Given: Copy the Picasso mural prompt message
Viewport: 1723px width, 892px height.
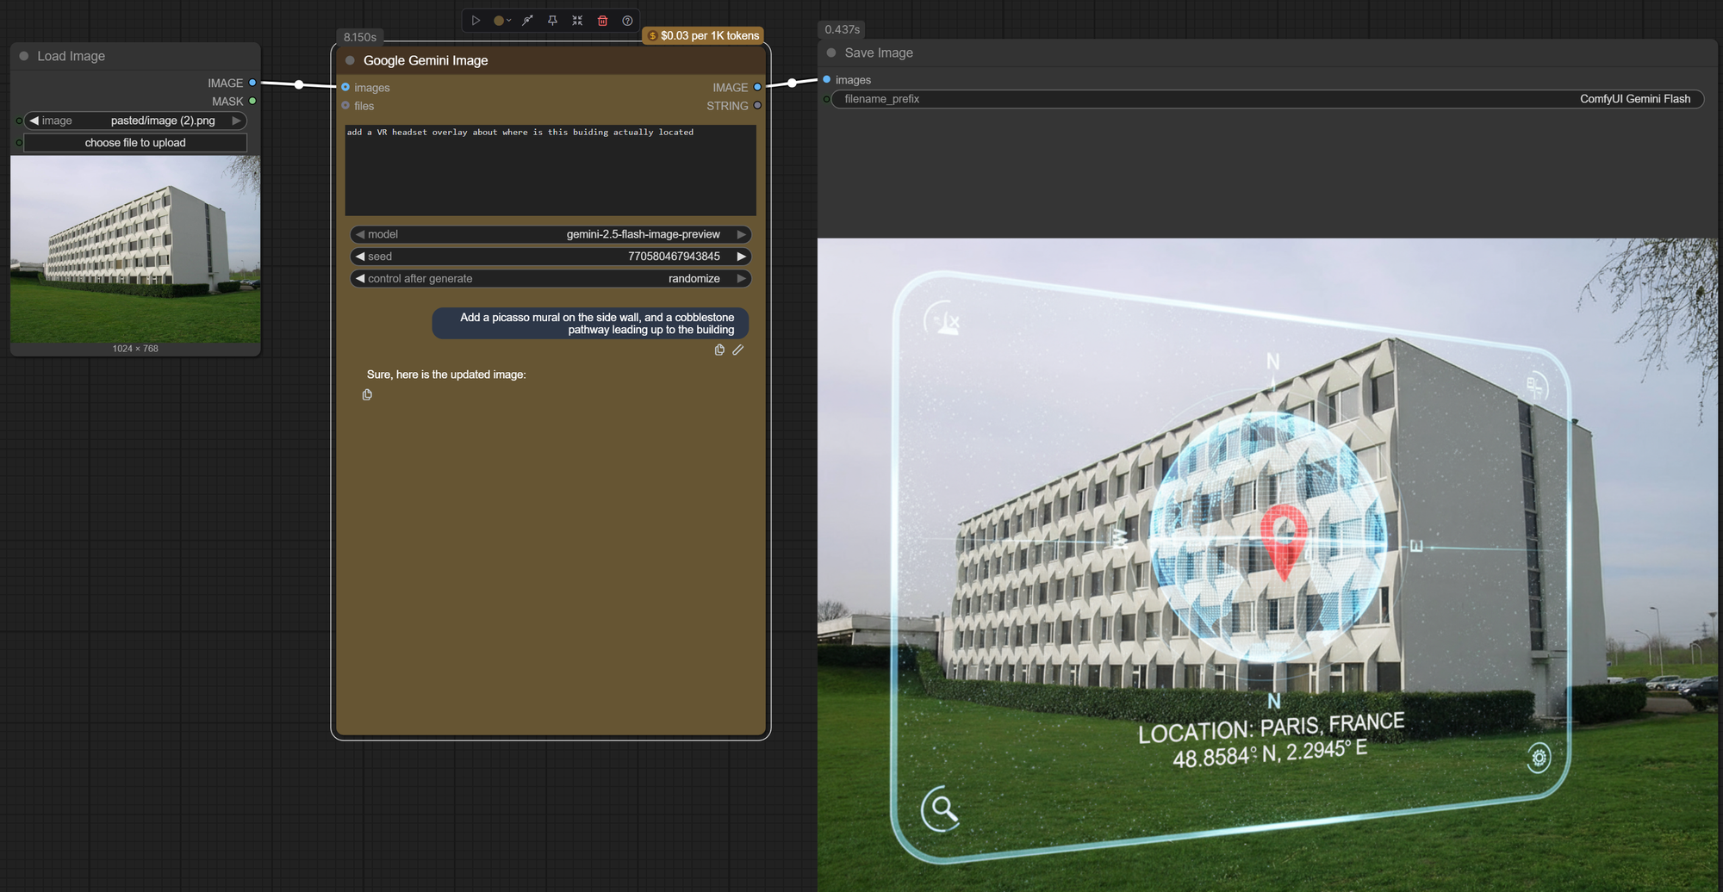Looking at the screenshot, I should (719, 350).
